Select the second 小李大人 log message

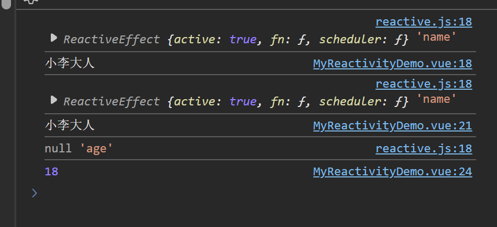click(x=70, y=126)
